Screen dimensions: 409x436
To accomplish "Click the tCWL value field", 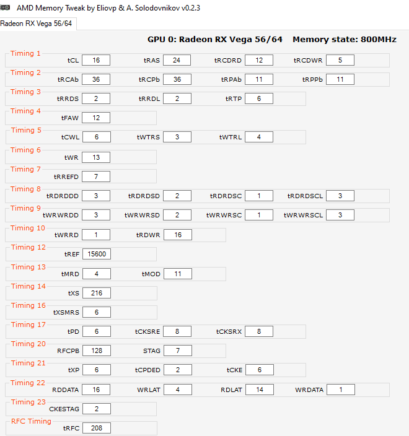I will tap(97, 137).
